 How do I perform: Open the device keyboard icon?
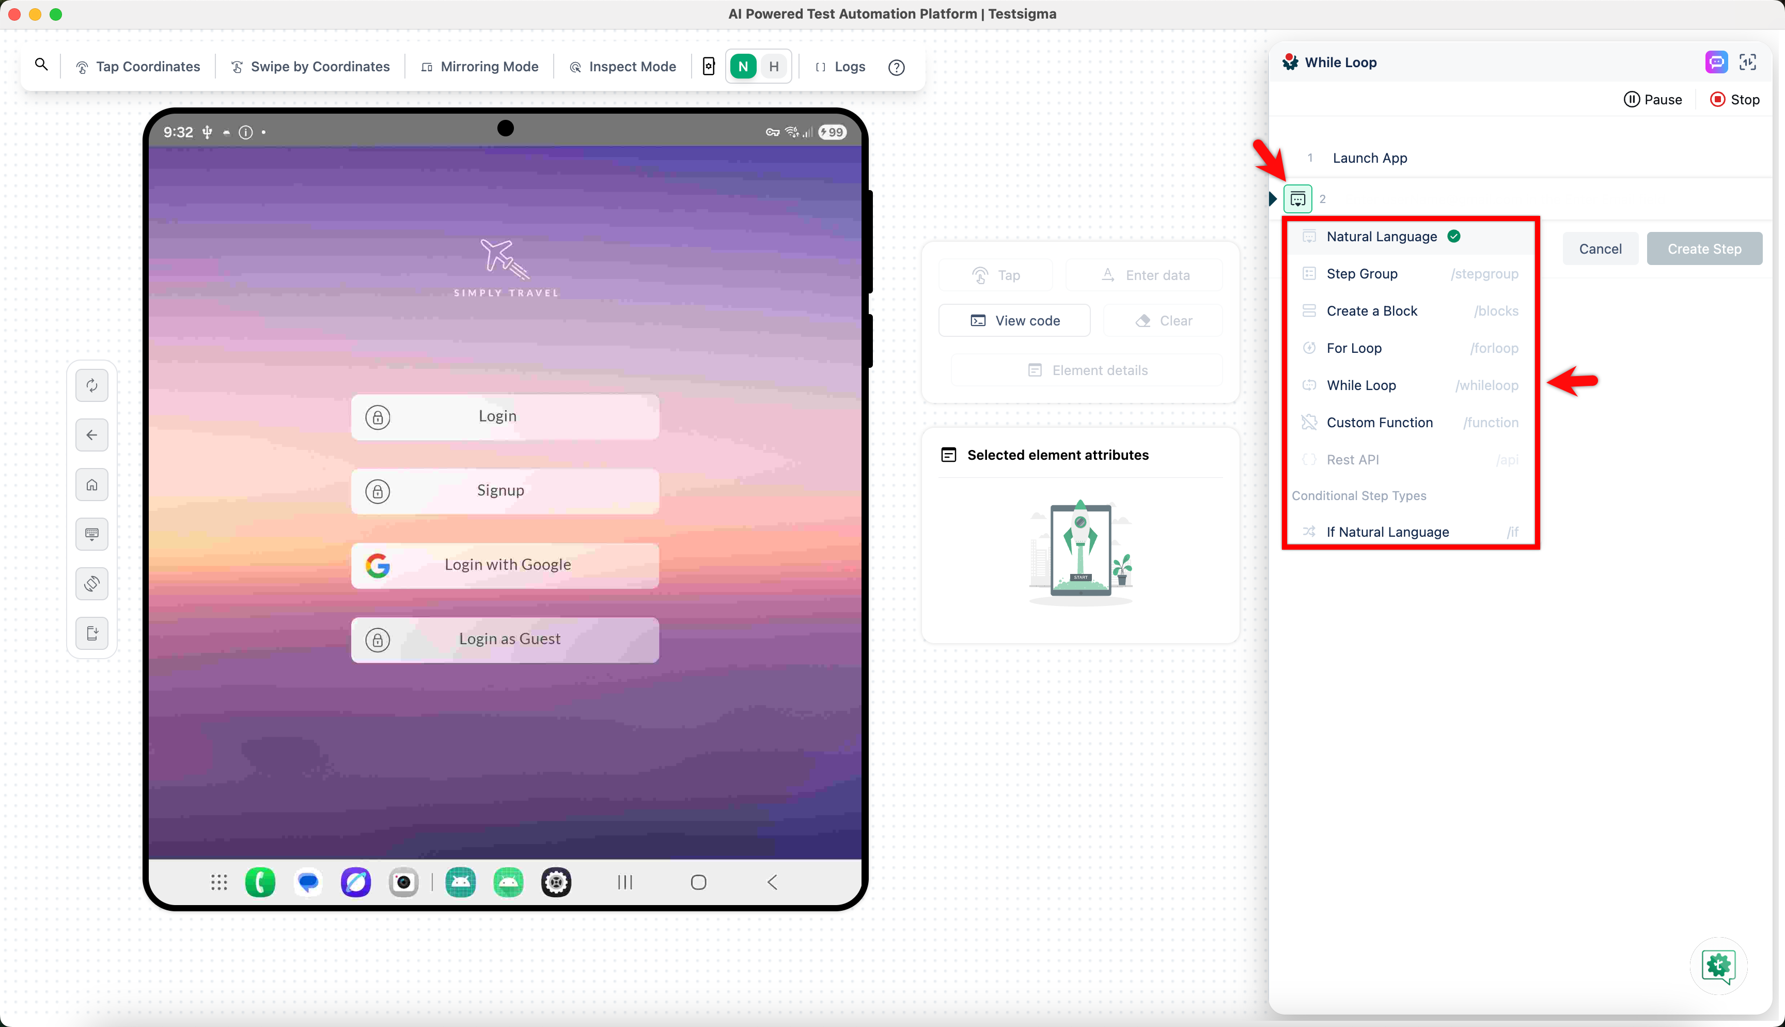point(91,534)
